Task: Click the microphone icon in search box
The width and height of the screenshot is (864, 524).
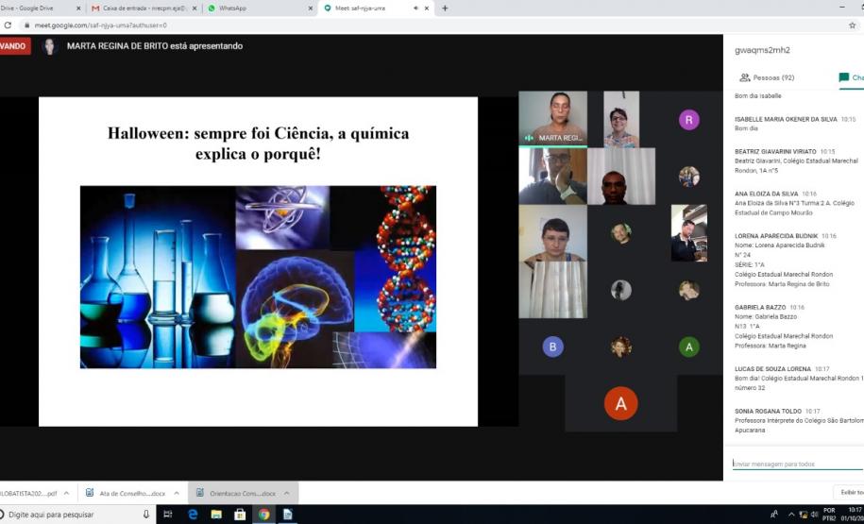Action: point(146,514)
